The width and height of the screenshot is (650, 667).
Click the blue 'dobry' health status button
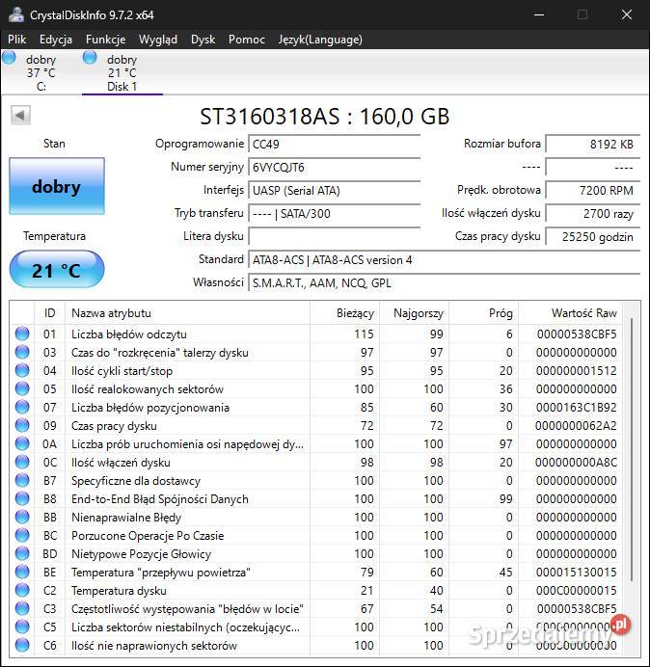[56, 187]
